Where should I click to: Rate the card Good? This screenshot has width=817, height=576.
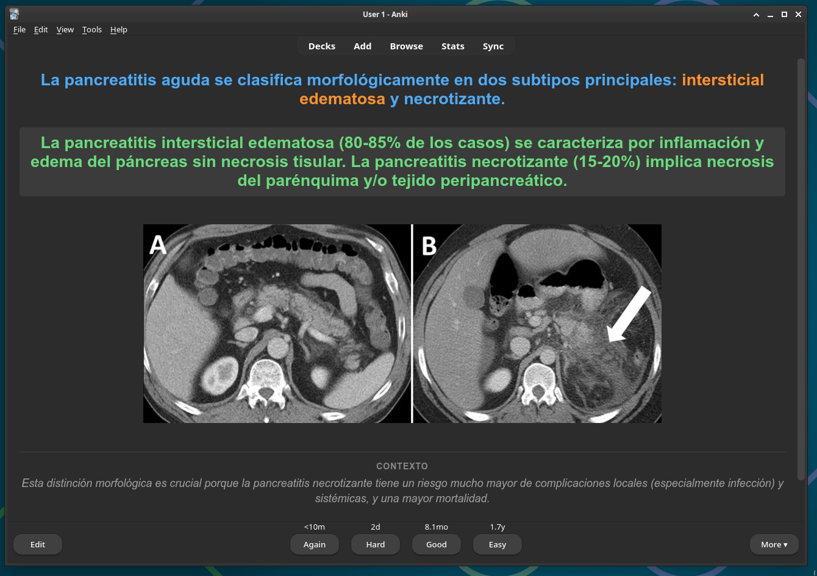(x=437, y=544)
